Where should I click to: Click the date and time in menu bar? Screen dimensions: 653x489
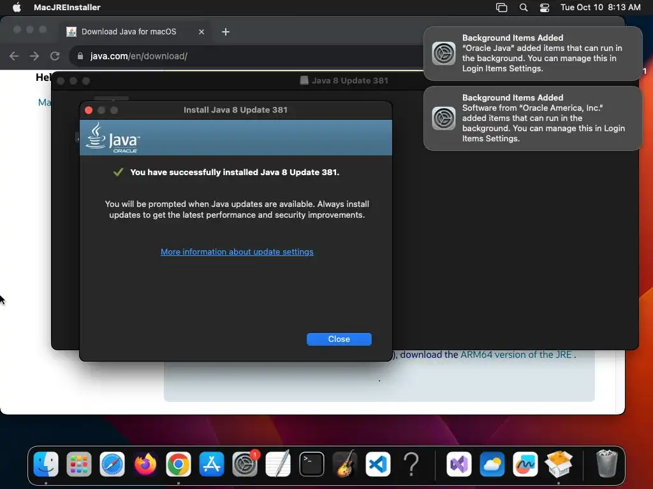click(601, 7)
